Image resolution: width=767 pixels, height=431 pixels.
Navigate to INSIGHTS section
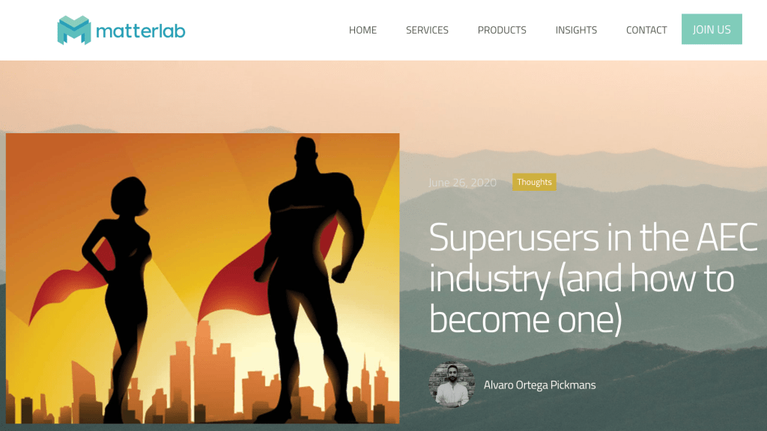[x=576, y=30]
